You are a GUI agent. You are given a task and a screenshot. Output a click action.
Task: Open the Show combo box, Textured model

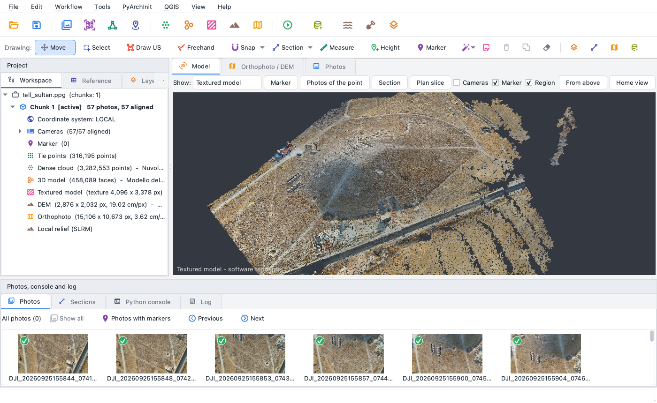click(x=227, y=82)
